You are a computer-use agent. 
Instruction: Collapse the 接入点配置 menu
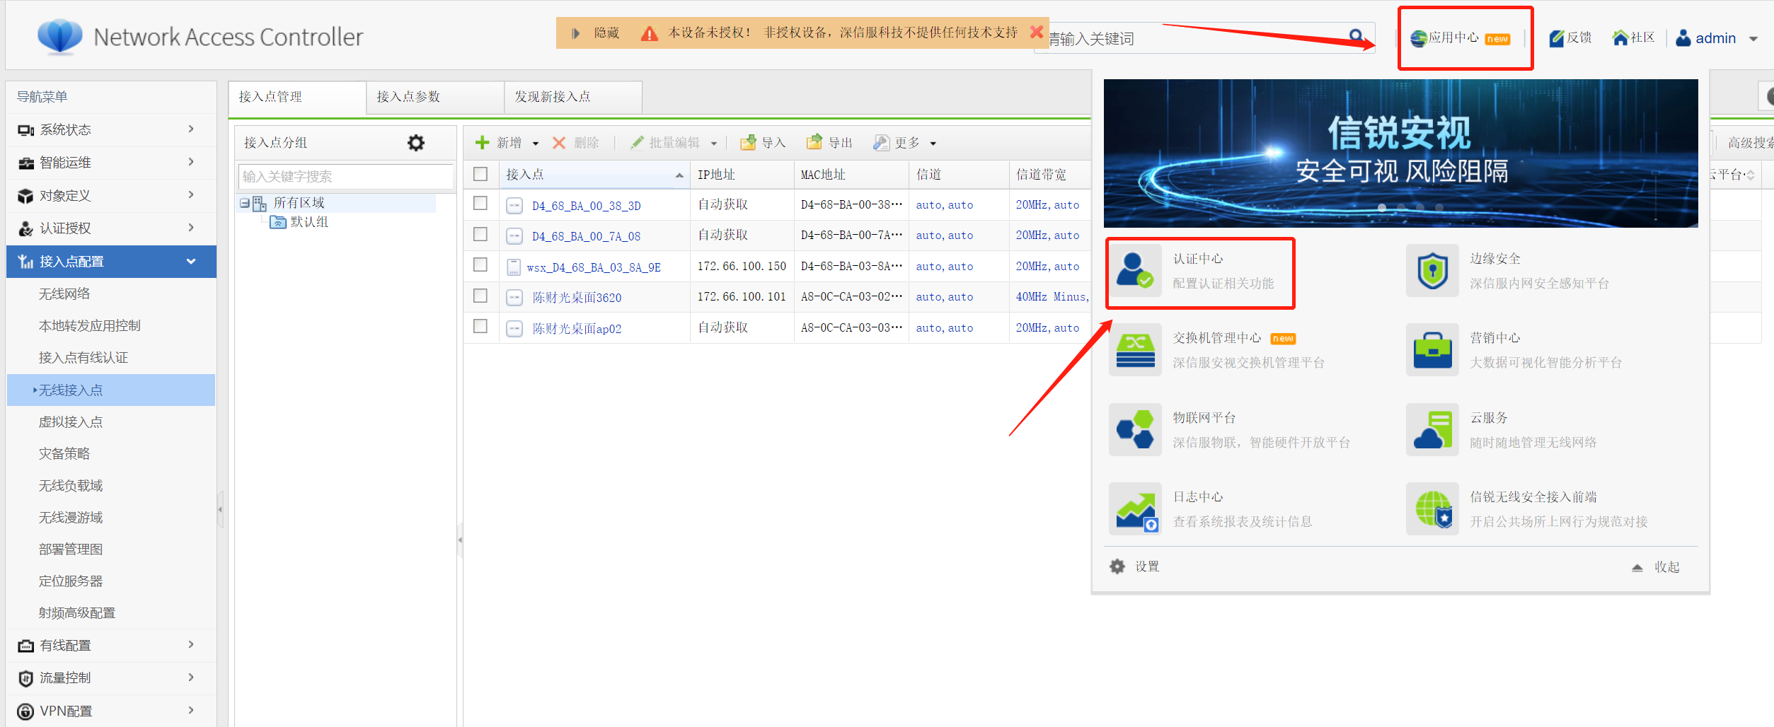(x=111, y=262)
